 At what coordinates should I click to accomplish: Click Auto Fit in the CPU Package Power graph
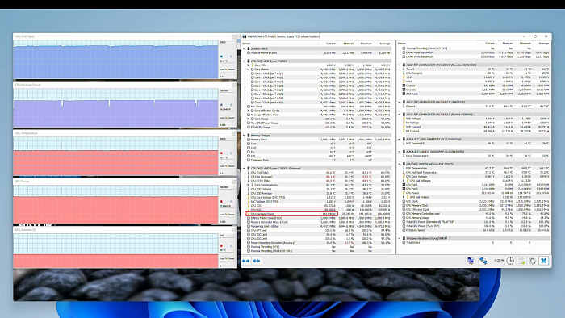coord(223,118)
